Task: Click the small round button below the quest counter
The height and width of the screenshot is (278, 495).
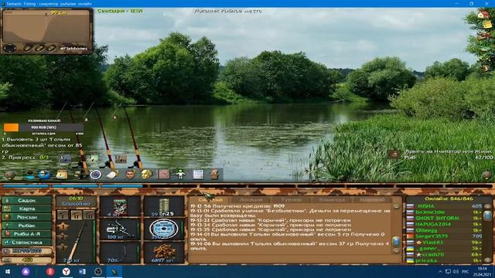Action: coord(487,175)
